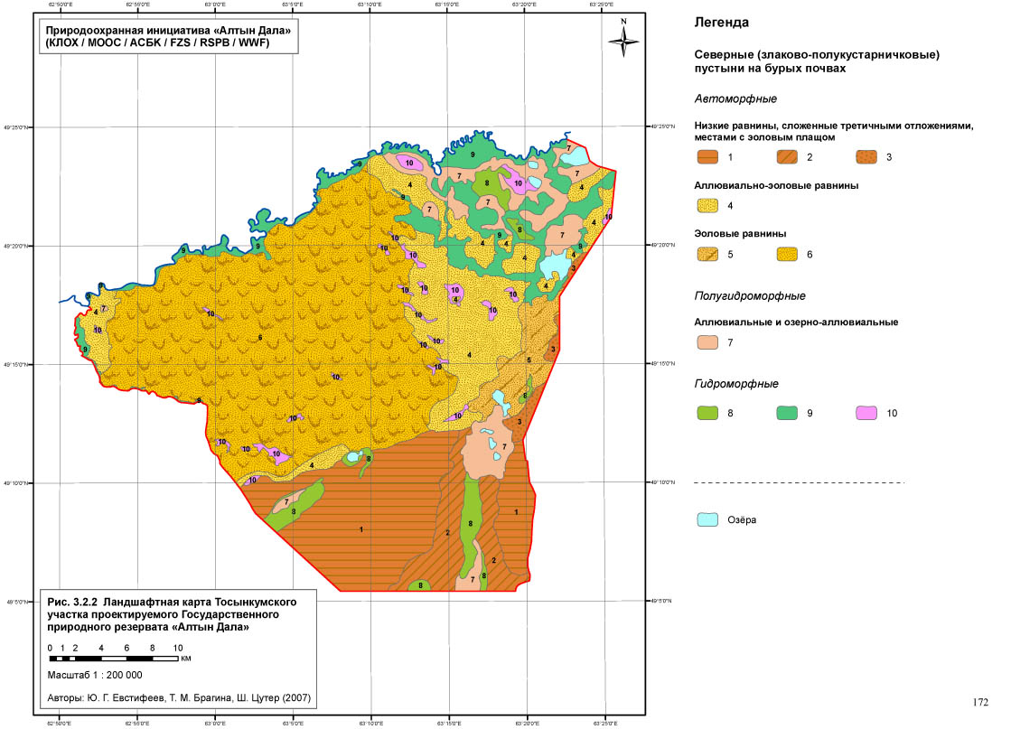Click the Масштаб 1 : 200 000 text

pos(94,675)
